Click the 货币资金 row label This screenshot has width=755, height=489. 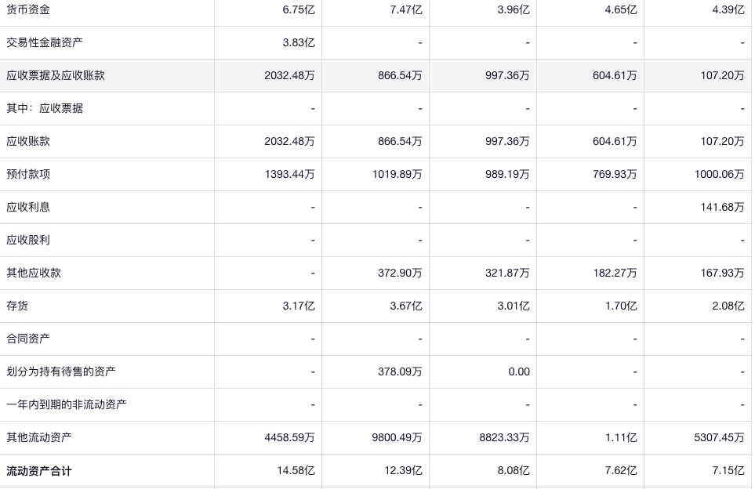tap(28, 10)
